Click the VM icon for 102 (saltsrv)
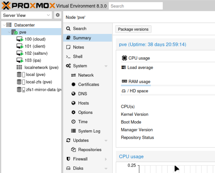 (20, 53)
